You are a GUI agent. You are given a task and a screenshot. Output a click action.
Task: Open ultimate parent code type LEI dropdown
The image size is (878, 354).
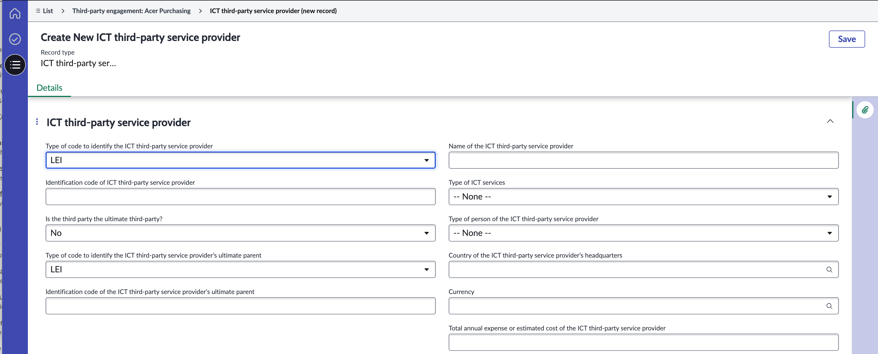click(240, 269)
